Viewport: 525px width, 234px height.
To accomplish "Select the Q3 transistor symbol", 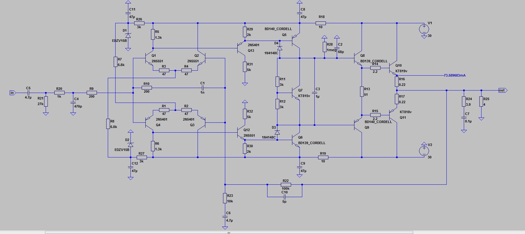I will coord(202,122).
